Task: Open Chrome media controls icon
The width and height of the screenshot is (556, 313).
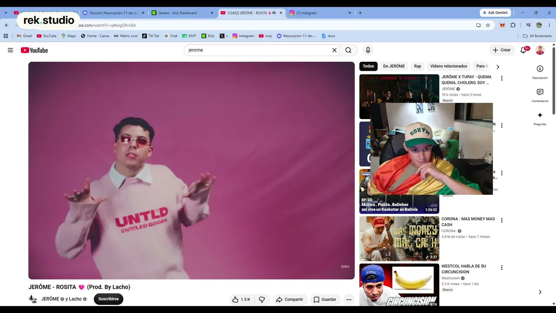Action: (529, 25)
